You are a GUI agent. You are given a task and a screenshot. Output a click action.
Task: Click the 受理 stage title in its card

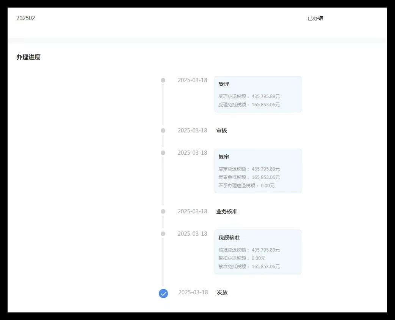pos(224,84)
